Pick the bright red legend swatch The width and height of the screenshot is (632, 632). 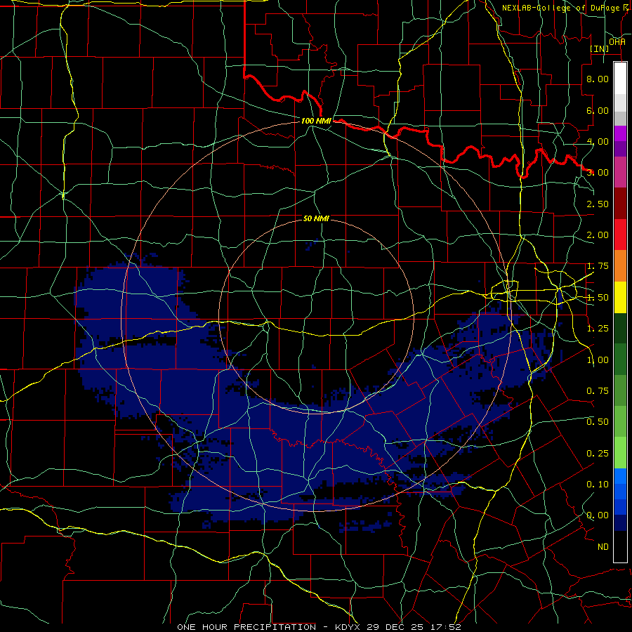pyautogui.click(x=620, y=235)
